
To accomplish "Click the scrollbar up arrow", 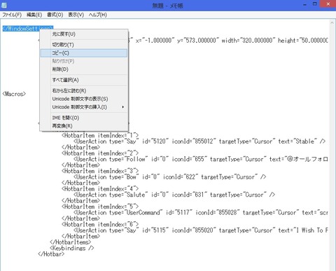I will pos(332,22).
